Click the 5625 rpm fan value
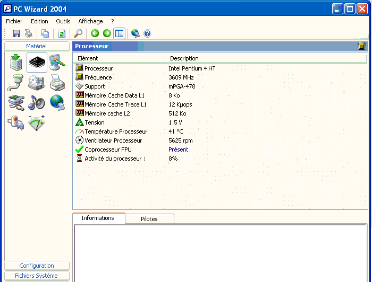This screenshot has height=282, width=372. 181,140
